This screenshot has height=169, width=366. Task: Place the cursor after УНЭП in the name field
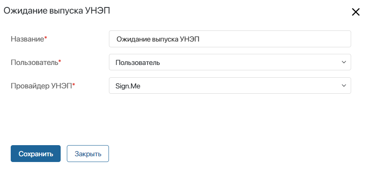tap(200, 39)
